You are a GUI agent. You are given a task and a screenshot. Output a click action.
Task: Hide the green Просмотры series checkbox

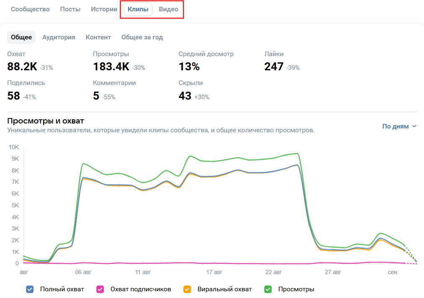coord(268,289)
